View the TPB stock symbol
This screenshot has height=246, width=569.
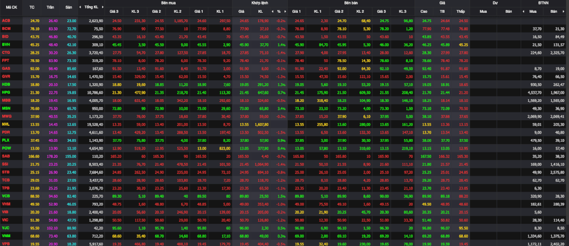pyautogui.click(x=6, y=188)
